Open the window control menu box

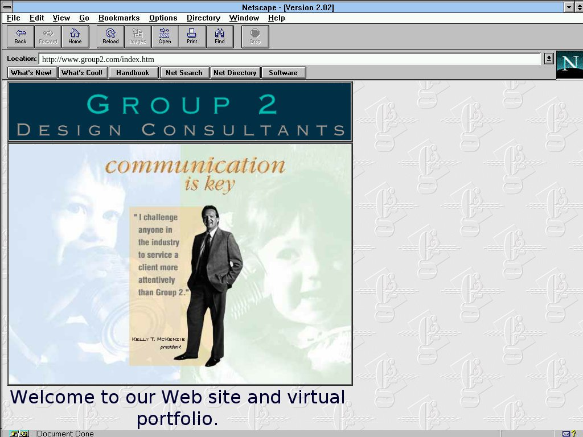click(x=7, y=7)
